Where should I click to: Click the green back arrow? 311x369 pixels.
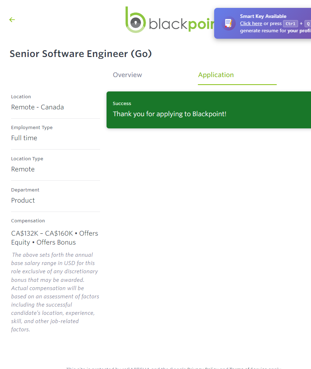pos(12,20)
